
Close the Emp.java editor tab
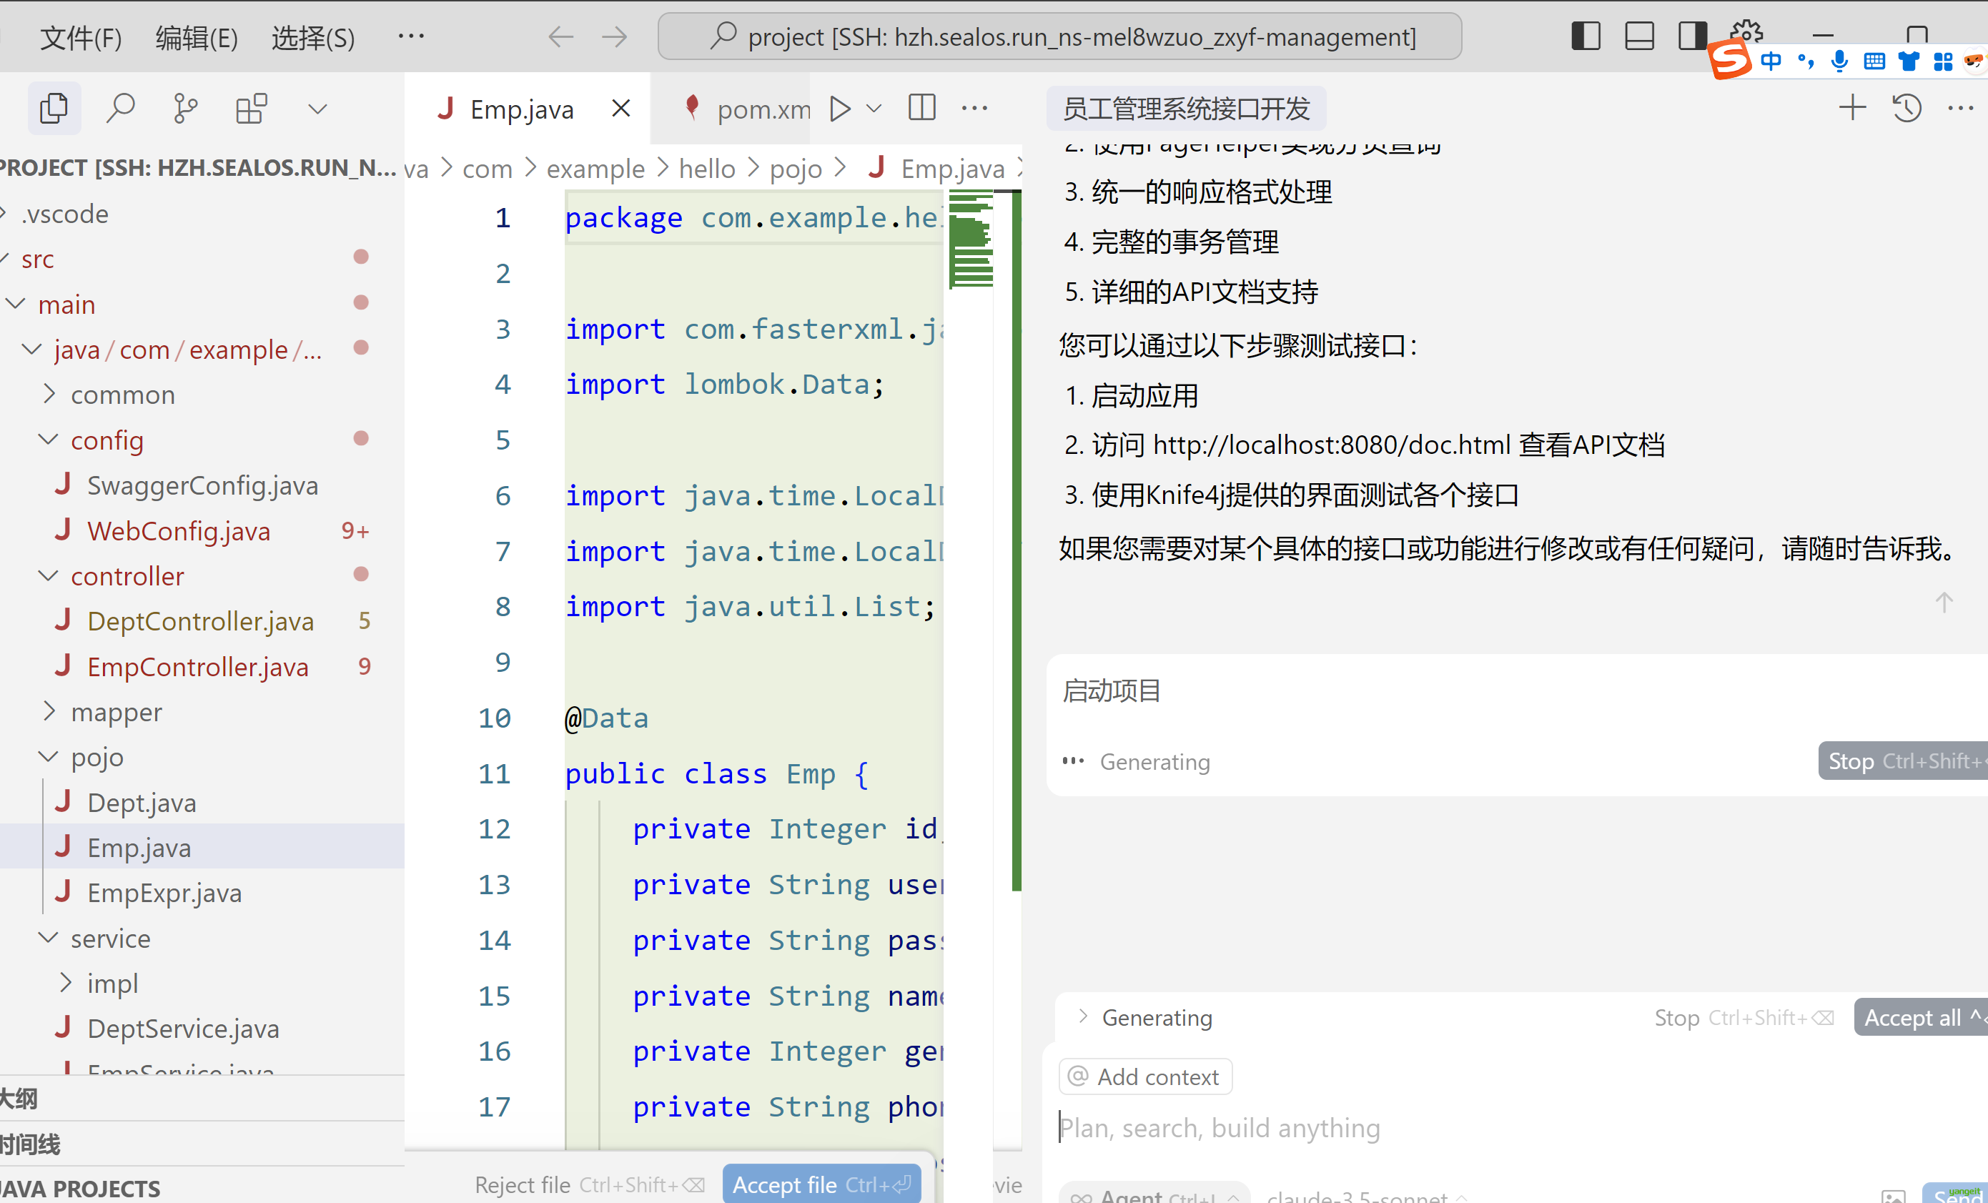(x=620, y=108)
